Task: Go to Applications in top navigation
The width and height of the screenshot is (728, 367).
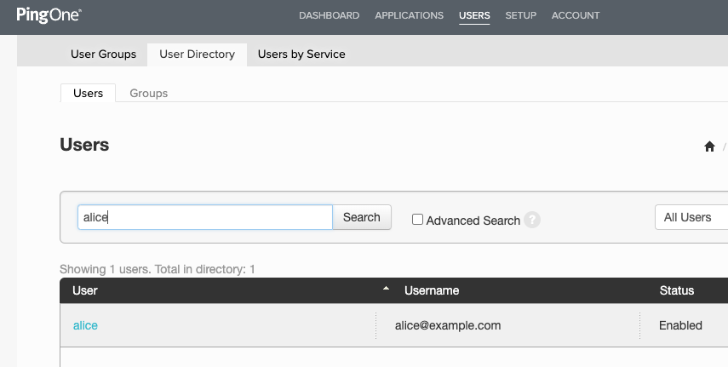Action: coord(409,15)
